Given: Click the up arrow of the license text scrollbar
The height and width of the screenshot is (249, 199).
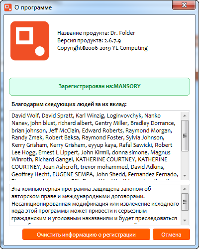Looking at the screenshot, I should [185, 189].
